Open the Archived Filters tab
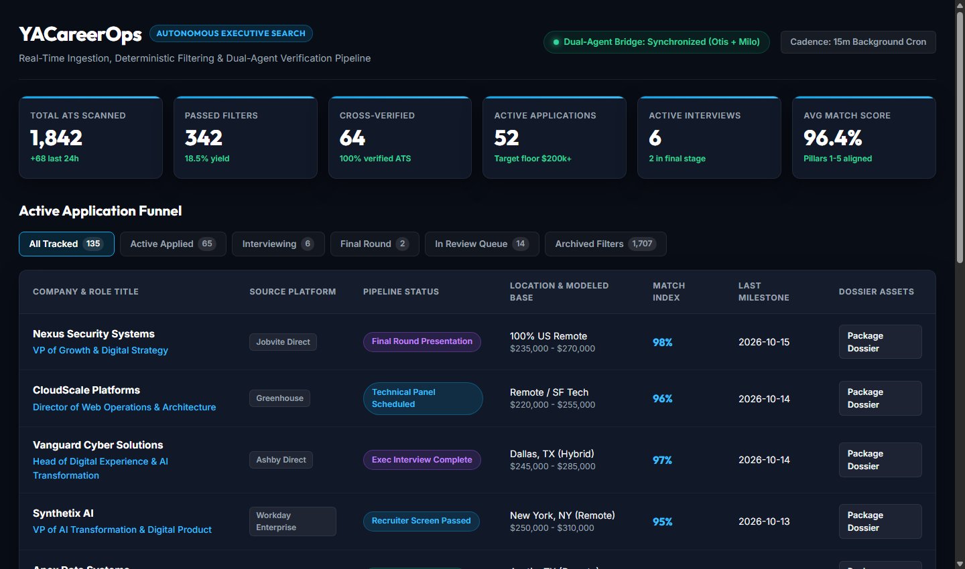Image resolution: width=965 pixels, height=569 pixels. click(x=606, y=244)
